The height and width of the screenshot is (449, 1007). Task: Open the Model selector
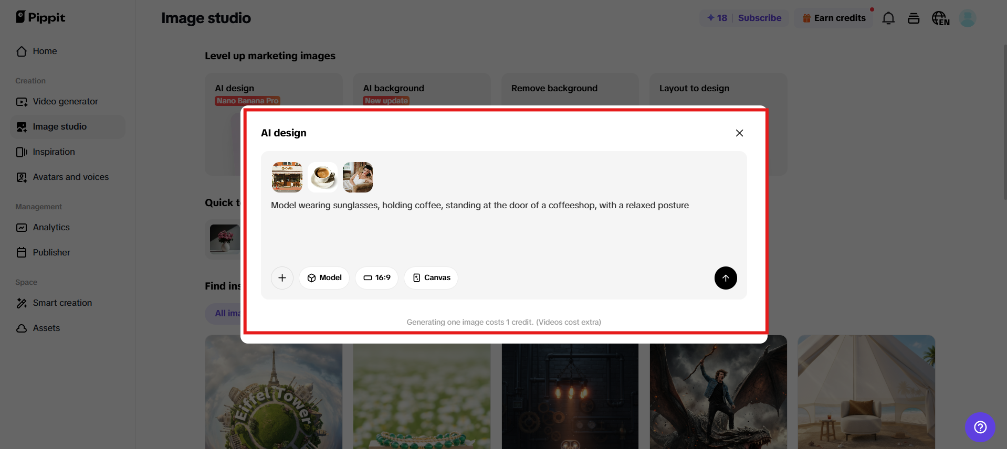pos(324,278)
